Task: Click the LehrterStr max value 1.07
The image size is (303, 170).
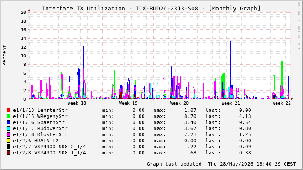Action: 190,110
